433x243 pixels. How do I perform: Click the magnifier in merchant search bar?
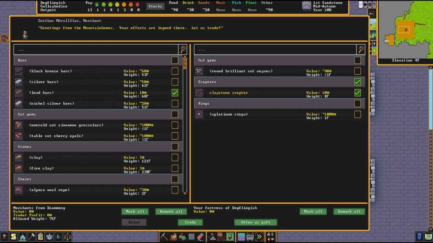[x=183, y=49]
